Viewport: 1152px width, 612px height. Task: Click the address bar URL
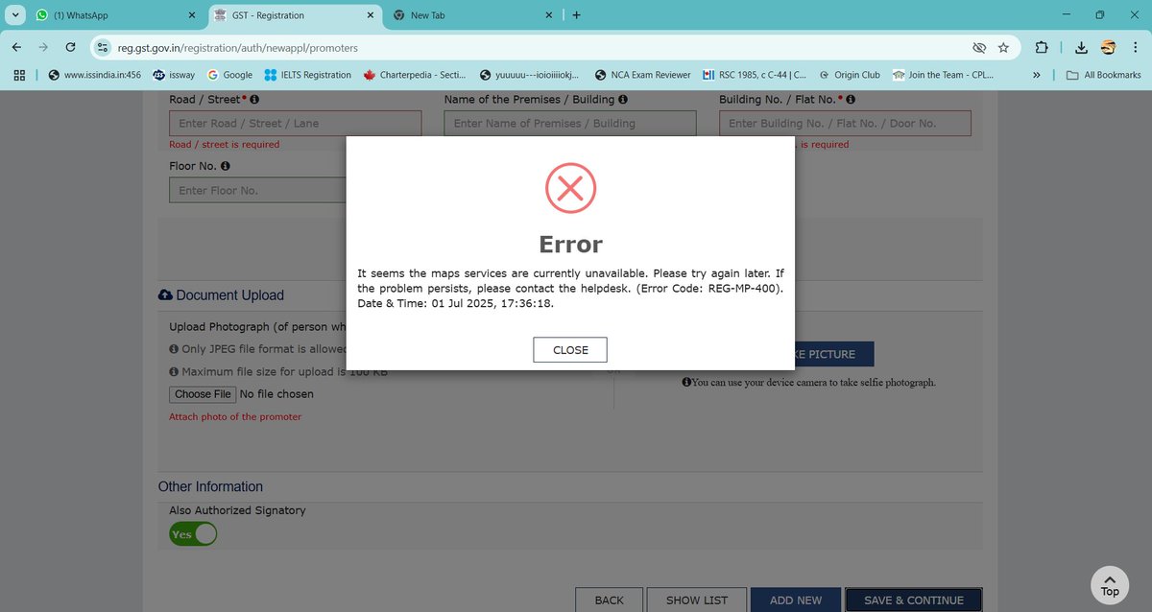(x=238, y=47)
